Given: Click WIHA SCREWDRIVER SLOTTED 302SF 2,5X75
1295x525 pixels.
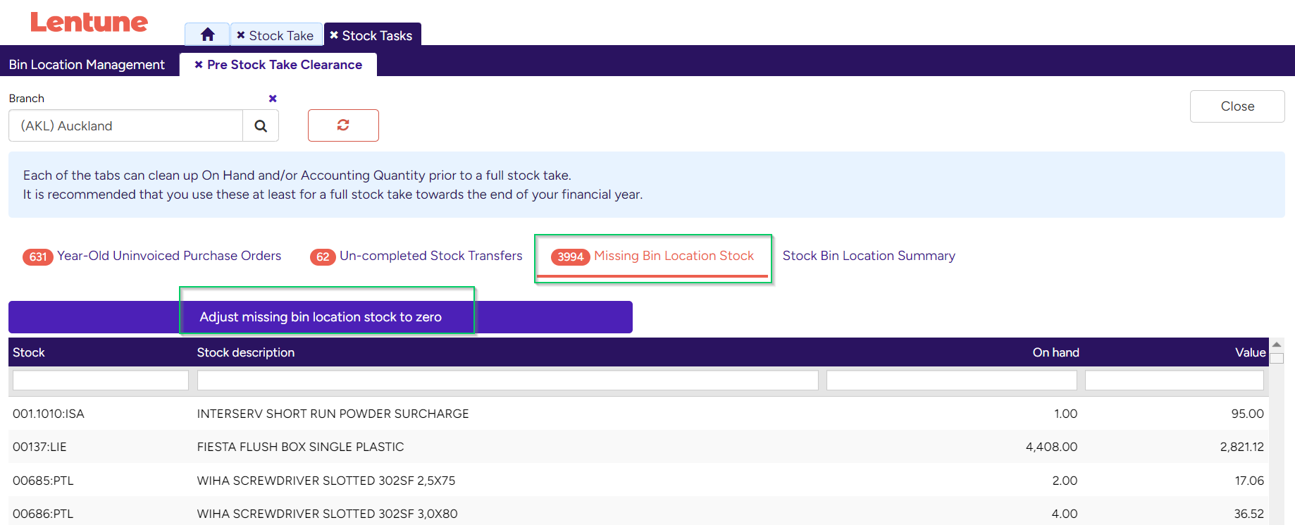Looking at the screenshot, I should [x=326, y=481].
